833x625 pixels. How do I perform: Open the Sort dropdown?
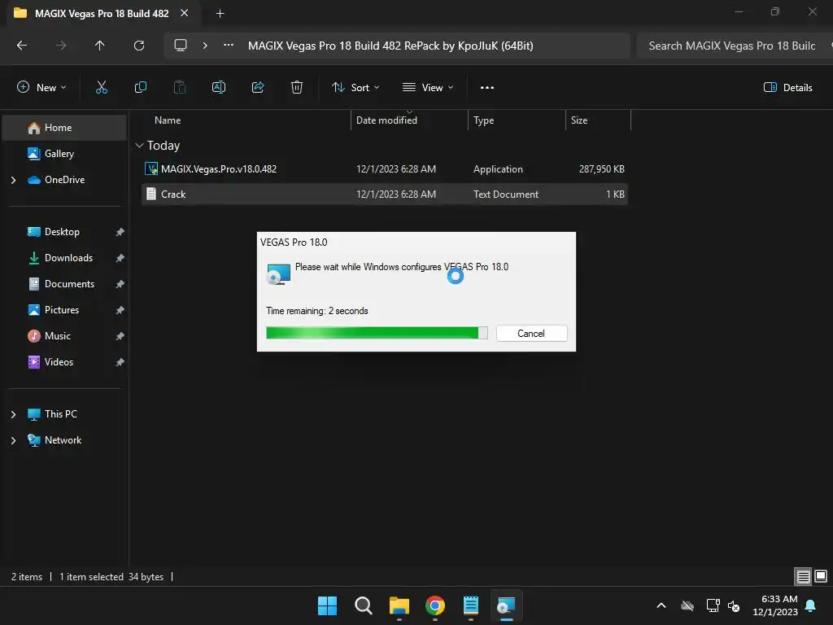[x=355, y=87]
